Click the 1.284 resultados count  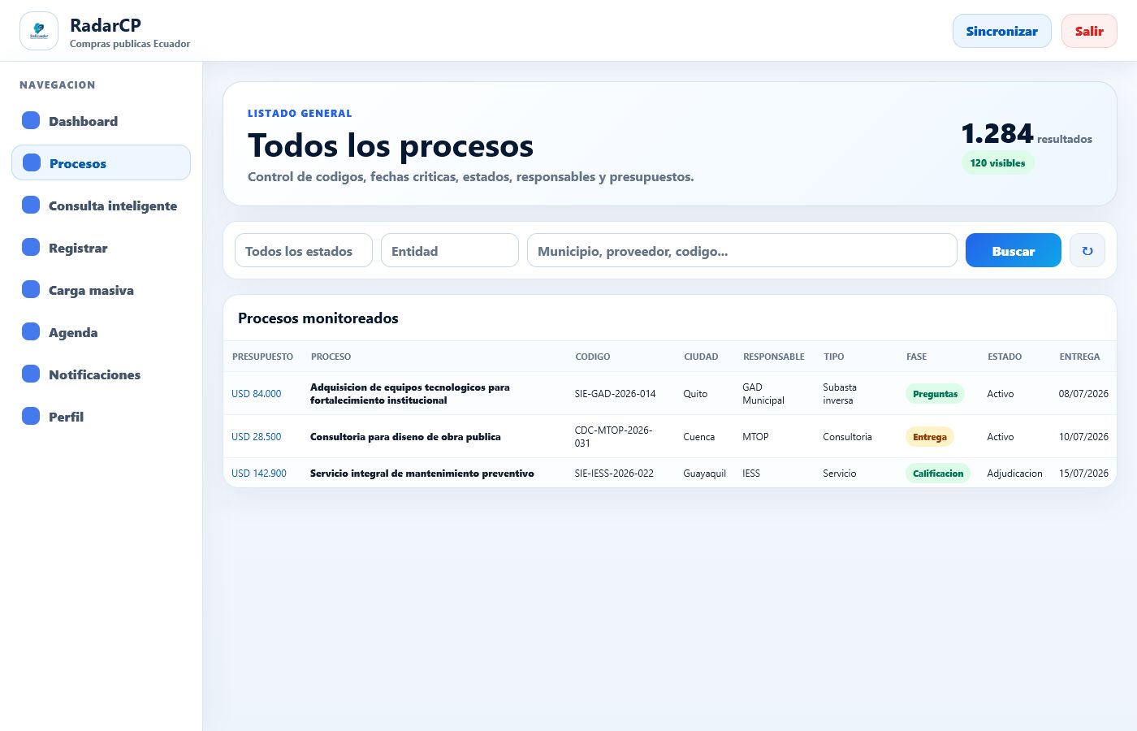tap(1027, 134)
